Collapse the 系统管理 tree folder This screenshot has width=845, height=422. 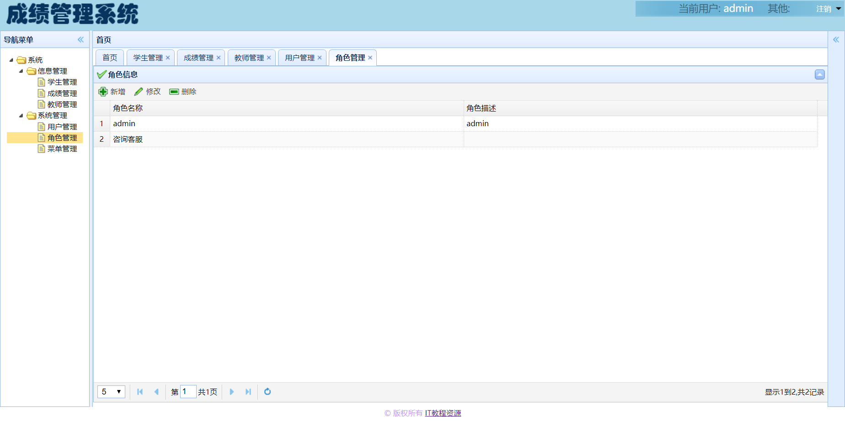(x=21, y=115)
